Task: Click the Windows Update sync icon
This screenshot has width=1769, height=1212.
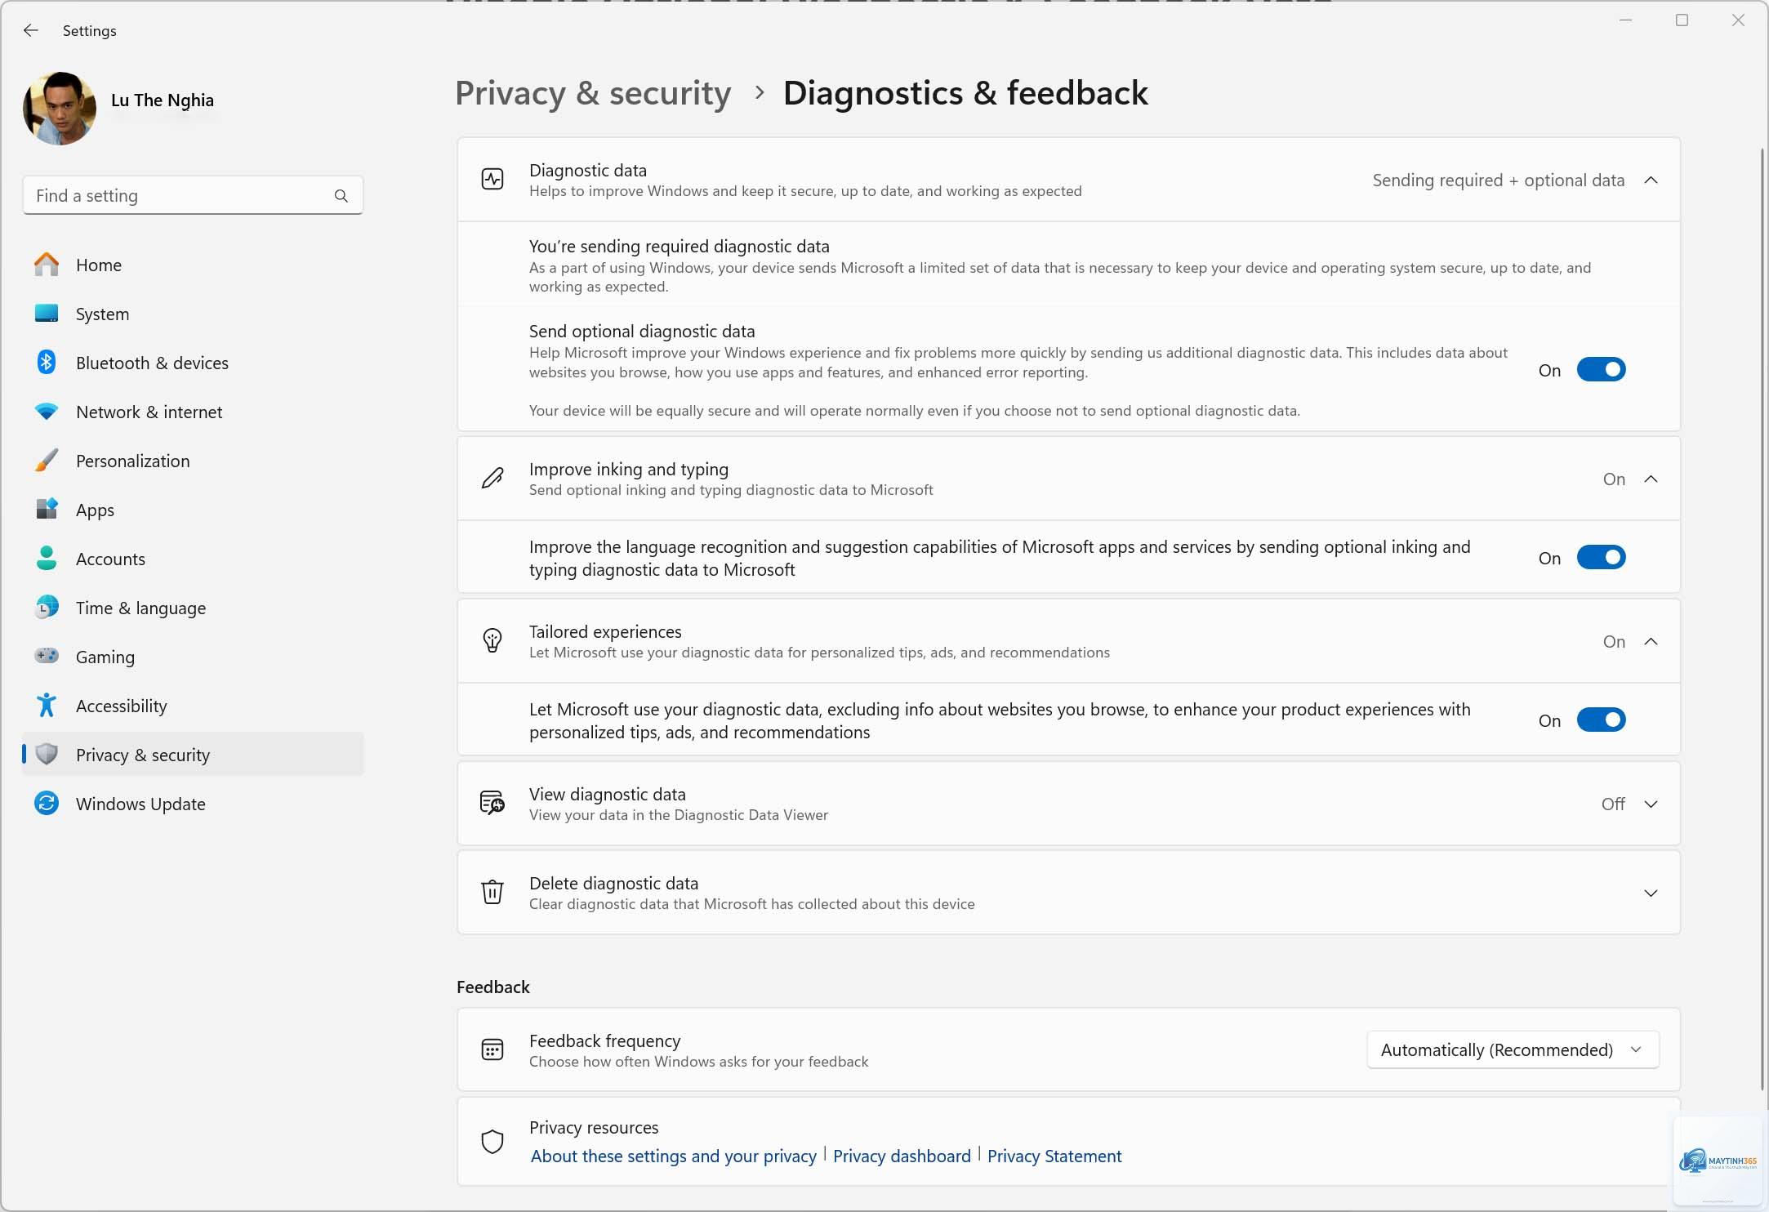Action: pyautogui.click(x=47, y=804)
